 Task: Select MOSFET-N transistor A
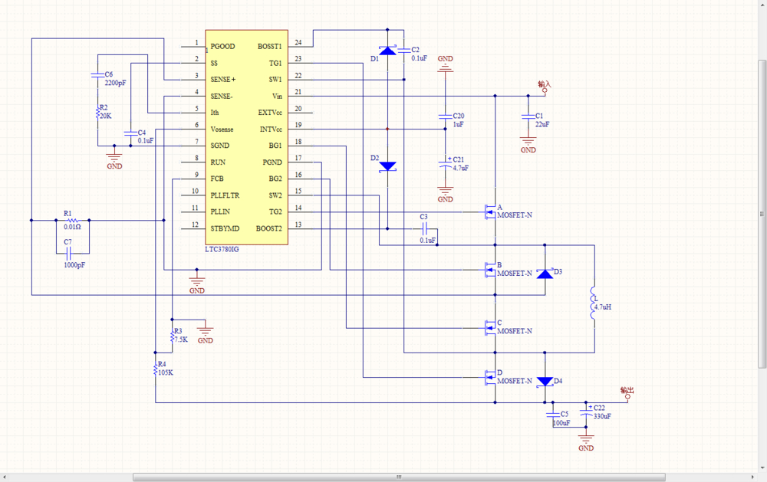pos(490,212)
